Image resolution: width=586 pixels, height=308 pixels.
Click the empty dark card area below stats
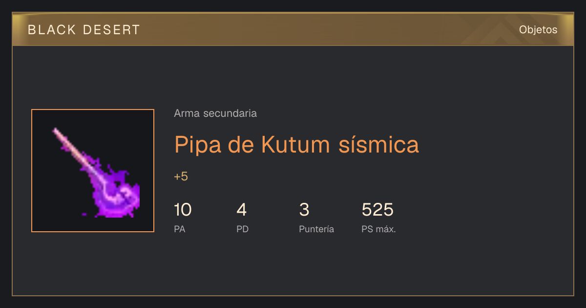293,266
